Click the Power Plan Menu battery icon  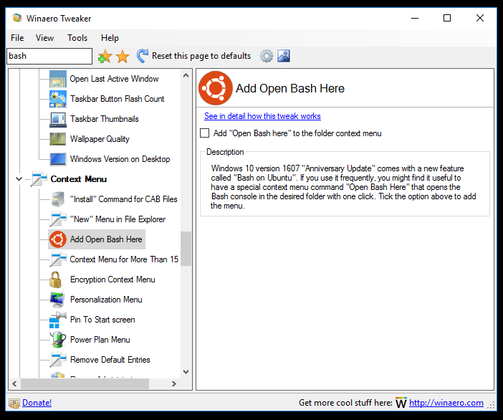pos(58,340)
